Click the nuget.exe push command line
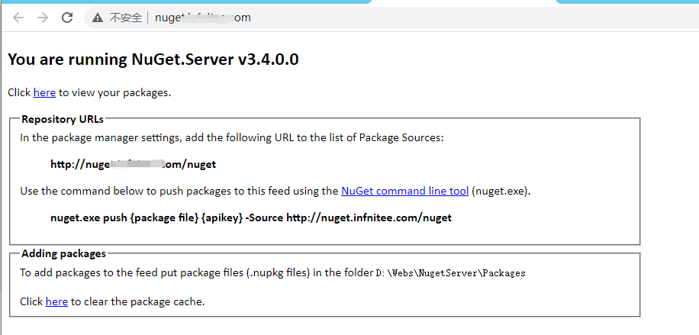699x335 pixels. (x=251, y=217)
